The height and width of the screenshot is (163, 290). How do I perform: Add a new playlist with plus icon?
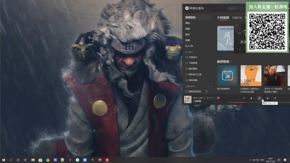pos(208,86)
